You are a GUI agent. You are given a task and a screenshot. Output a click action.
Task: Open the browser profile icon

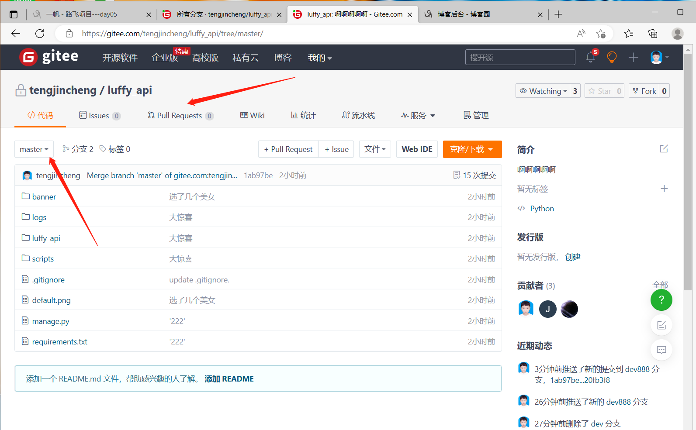pos(678,34)
